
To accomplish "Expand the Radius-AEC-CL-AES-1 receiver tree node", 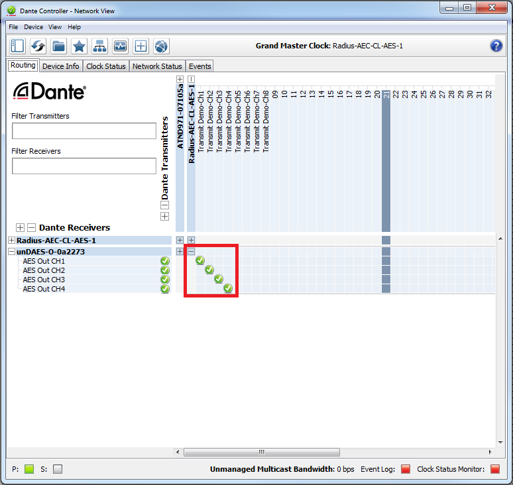I will coord(11,241).
